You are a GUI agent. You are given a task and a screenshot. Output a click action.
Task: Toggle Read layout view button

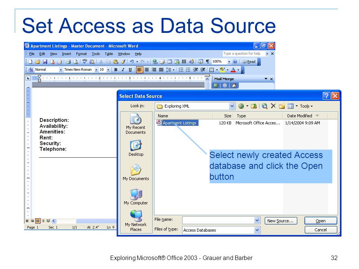(249, 62)
